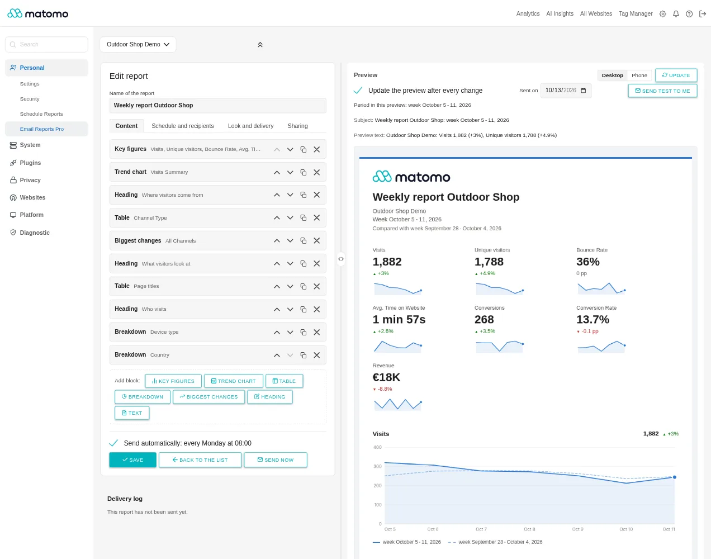Move the Table Page titles block up
Viewport: 711px width, 559px height.
[x=277, y=286]
